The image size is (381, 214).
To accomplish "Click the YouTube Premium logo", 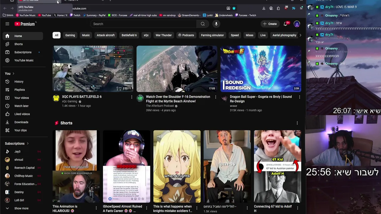I will (x=25, y=24).
